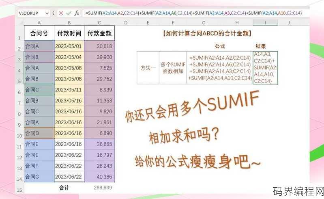The image size is (324, 199).
Task: Click header cell 付款时间
Action: click(69, 33)
